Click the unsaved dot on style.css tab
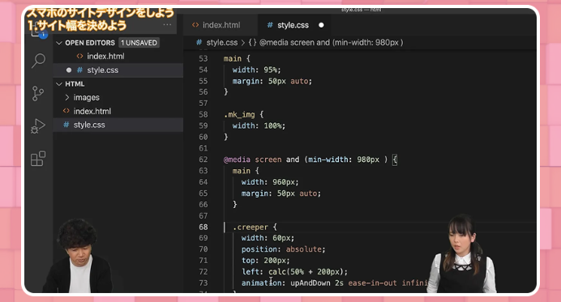This screenshot has height=302, width=561. [x=321, y=25]
